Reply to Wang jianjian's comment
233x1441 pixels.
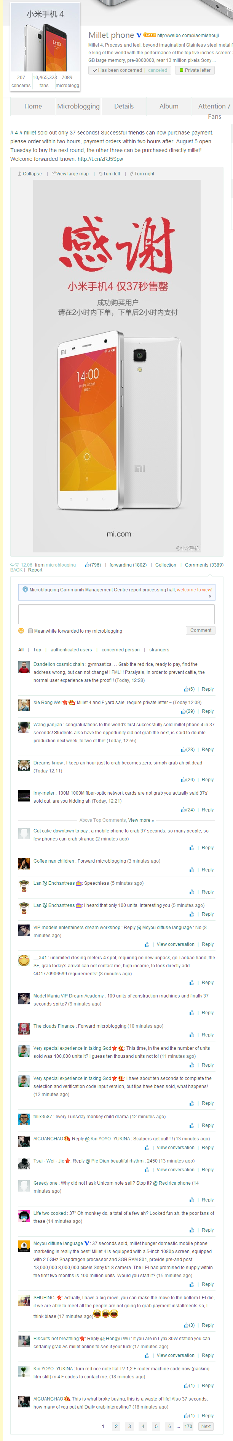(x=207, y=750)
